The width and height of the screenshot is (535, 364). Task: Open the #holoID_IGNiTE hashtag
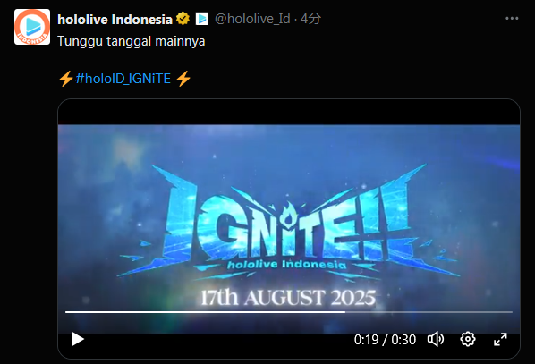[x=123, y=79]
